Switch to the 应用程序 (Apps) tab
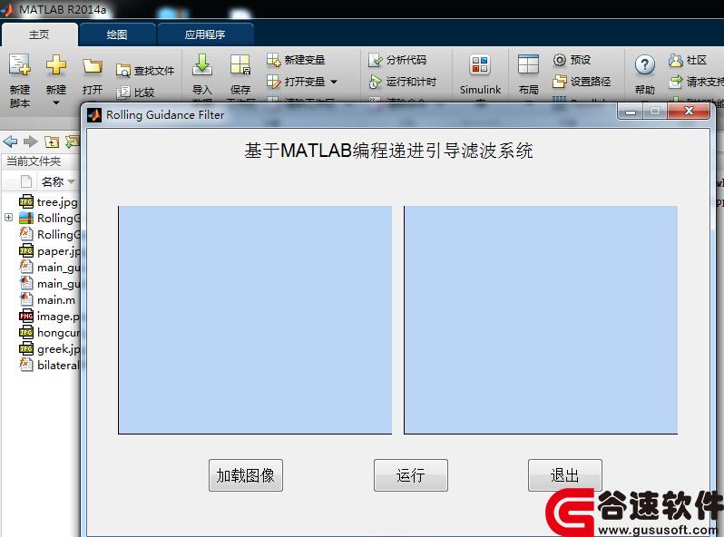Screen dimensions: 724x537 205,34
